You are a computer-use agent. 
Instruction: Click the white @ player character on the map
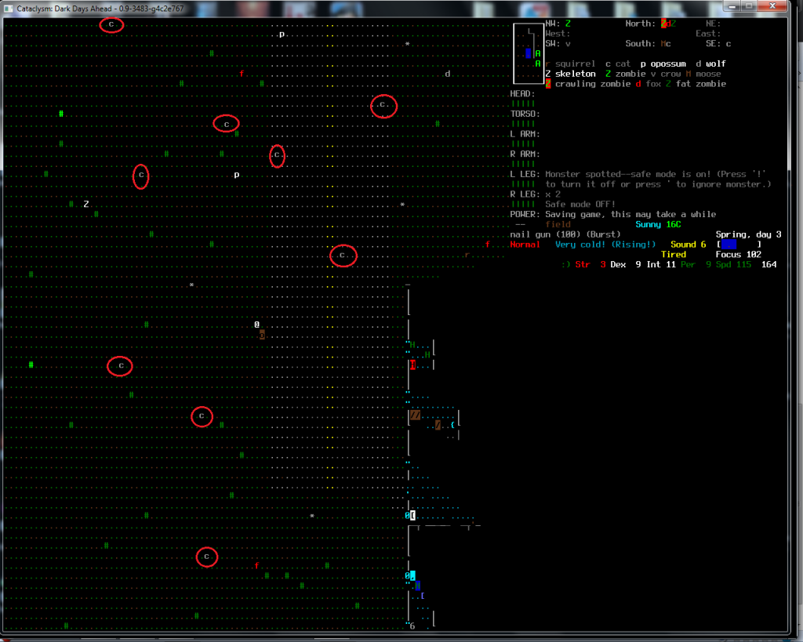point(257,325)
